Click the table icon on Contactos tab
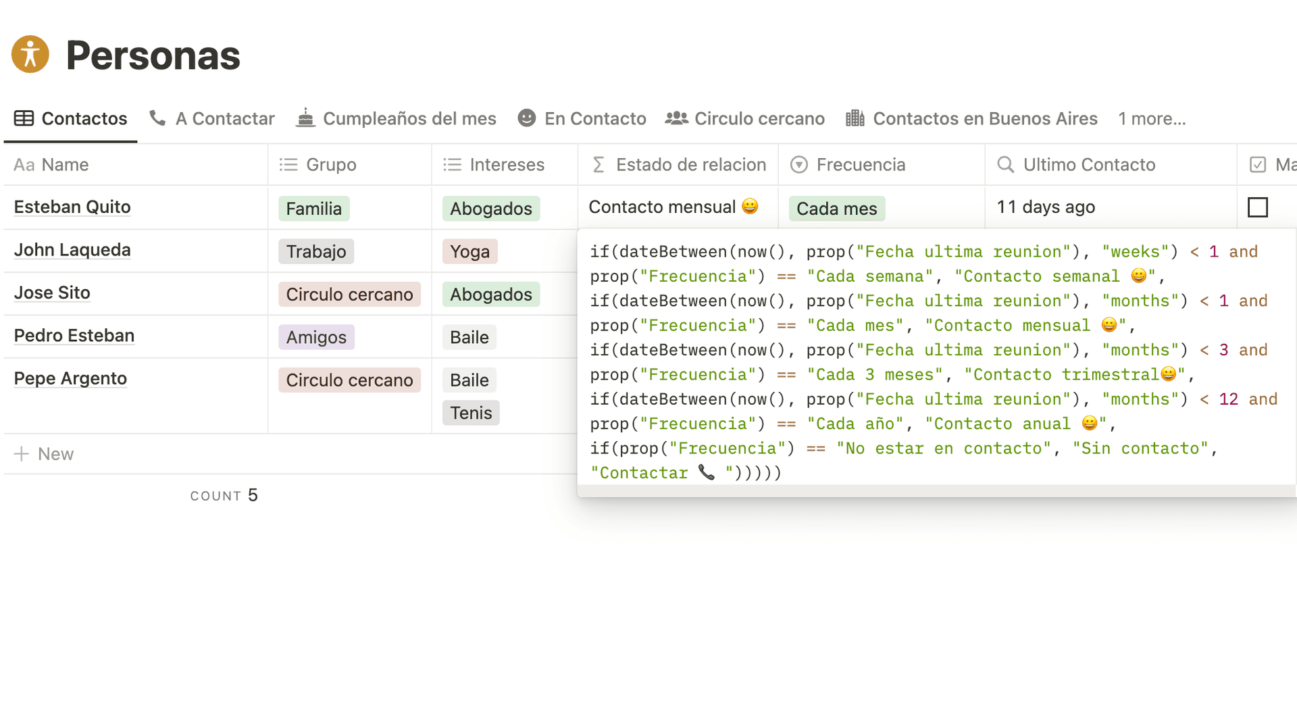This screenshot has height=702, width=1297. click(24, 118)
